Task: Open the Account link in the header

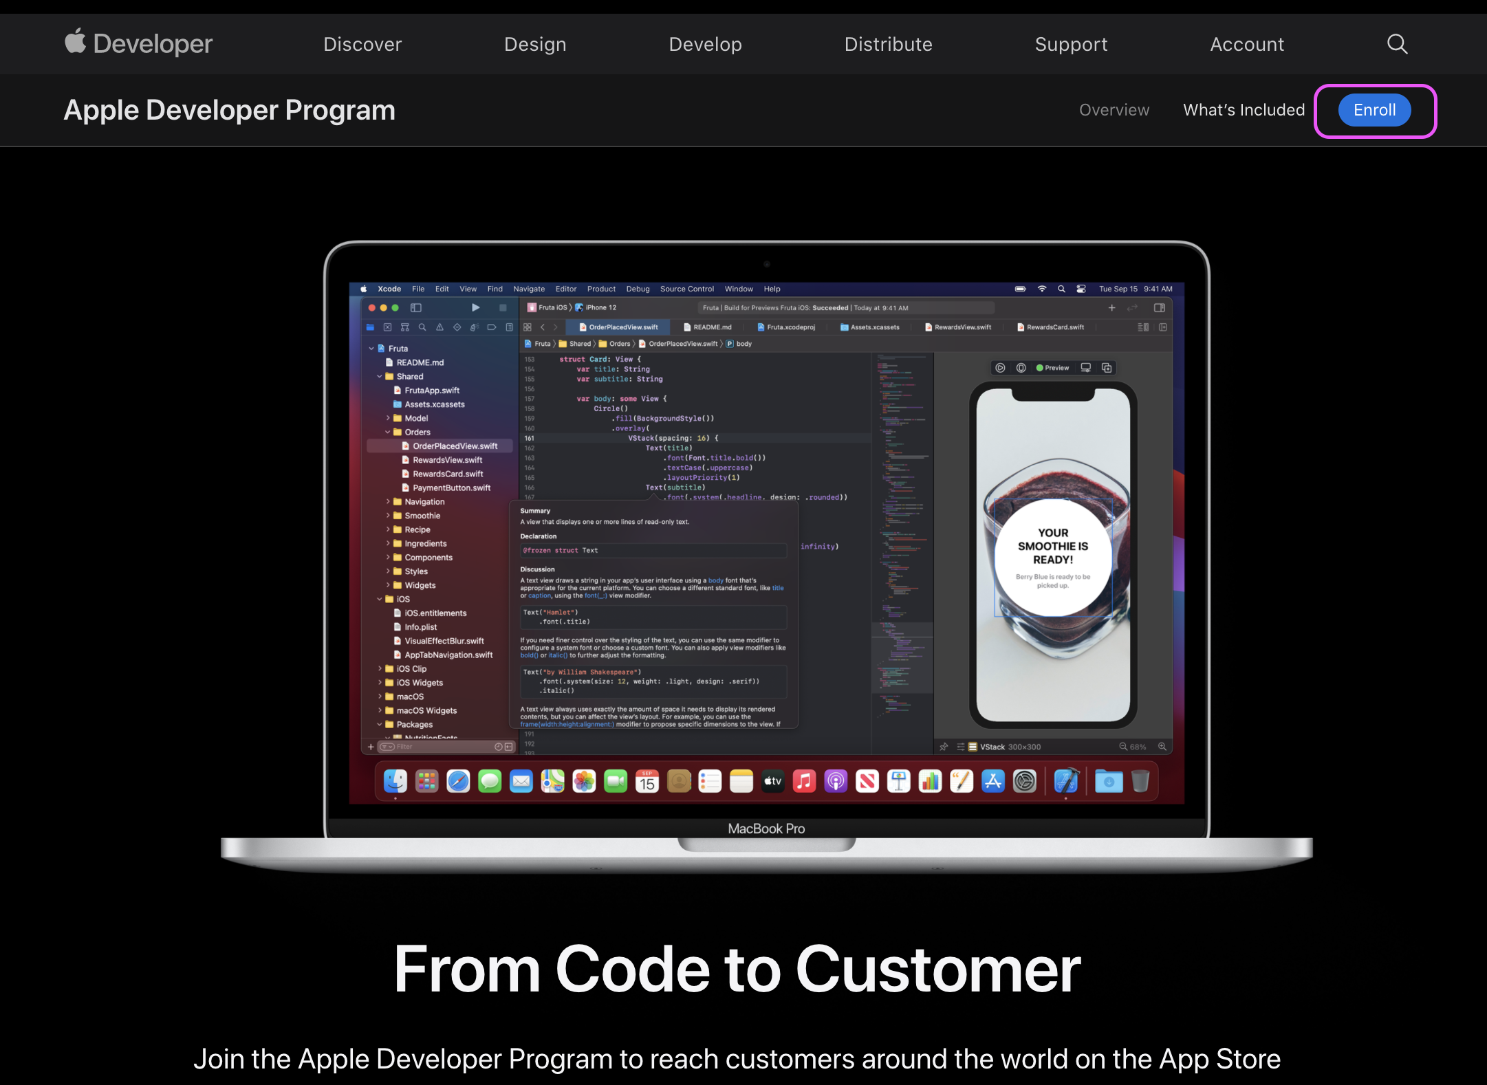Action: click(x=1246, y=44)
